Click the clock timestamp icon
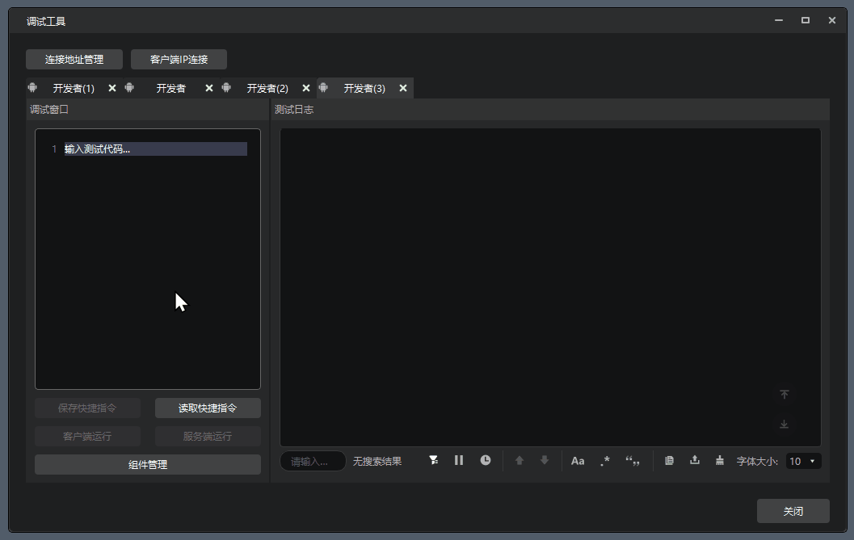 [x=486, y=460]
